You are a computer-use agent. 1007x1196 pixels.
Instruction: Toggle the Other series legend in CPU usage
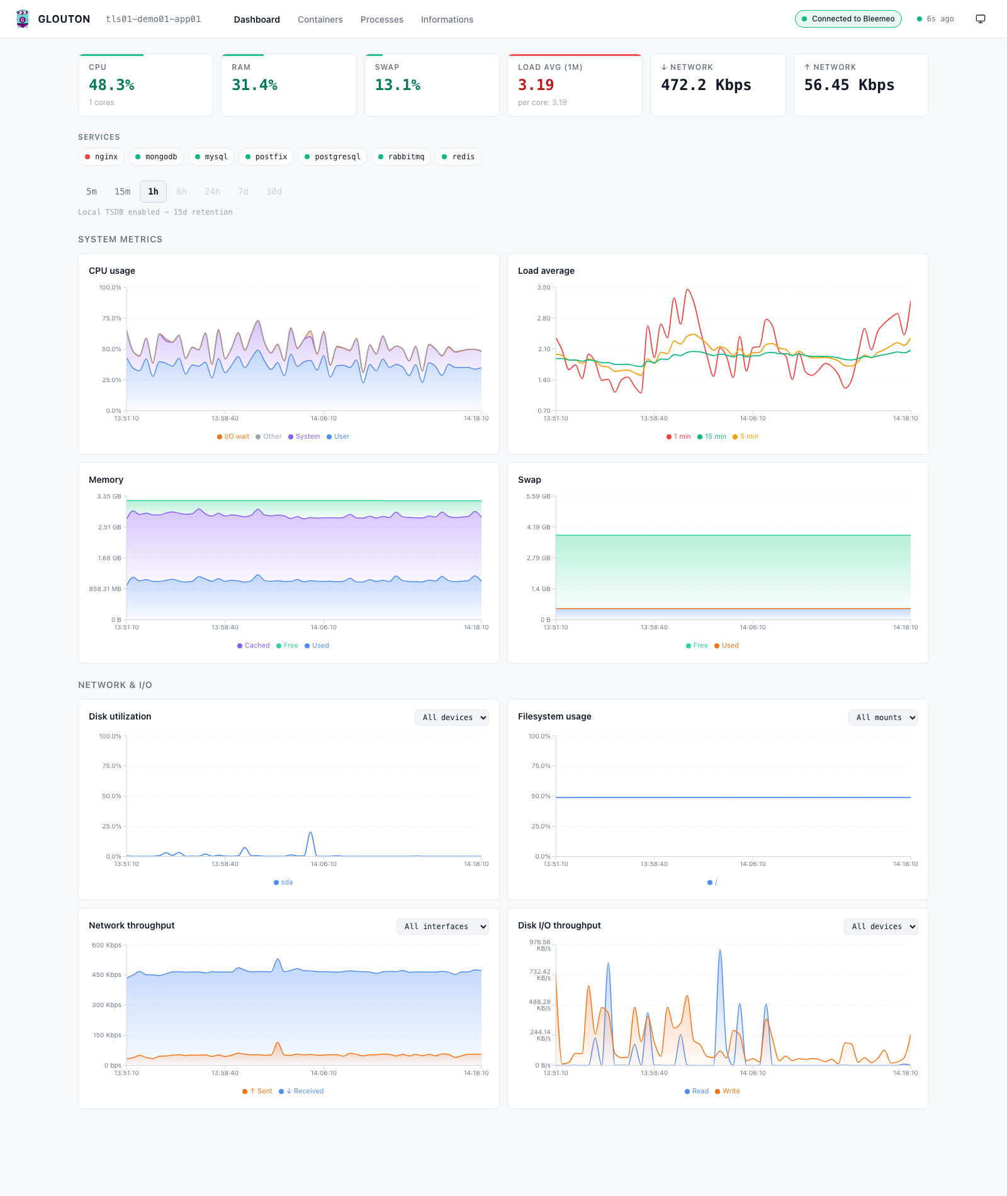[269, 437]
